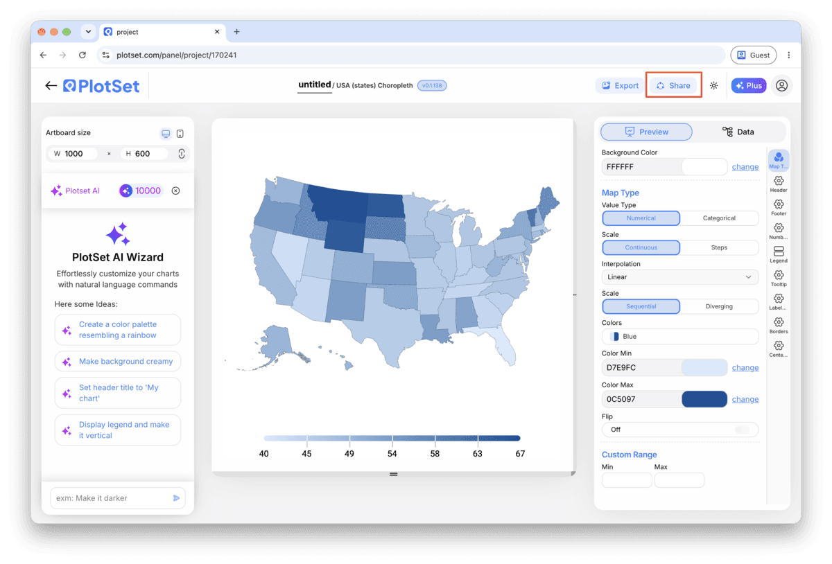
Task: Pick 'Display legend and make it vertical'
Action: pos(118,430)
